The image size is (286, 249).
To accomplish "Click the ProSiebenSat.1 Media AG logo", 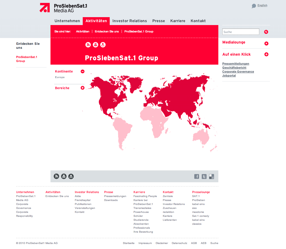I will tap(63, 8).
